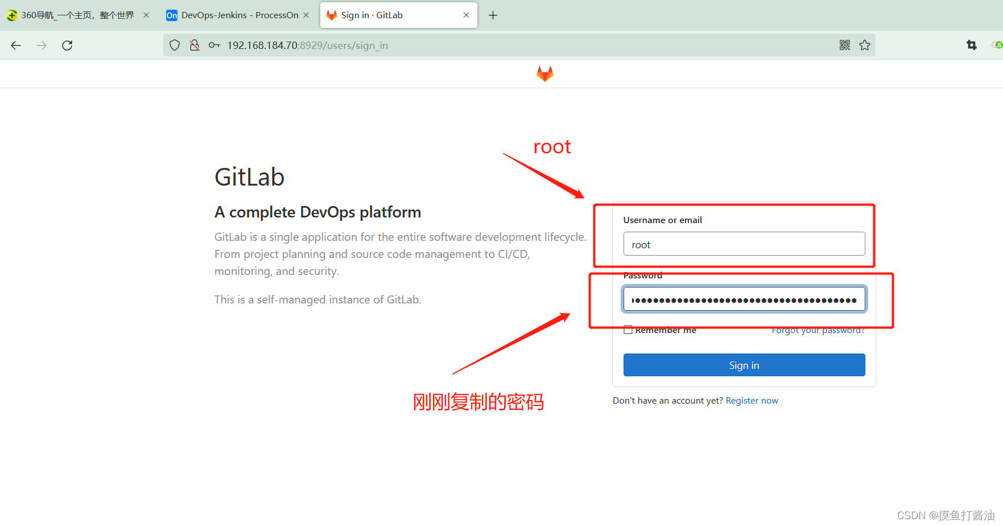Click the GitLab fox logo
The height and width of the screenshot is (526, 1003).
tap(545, 73)
